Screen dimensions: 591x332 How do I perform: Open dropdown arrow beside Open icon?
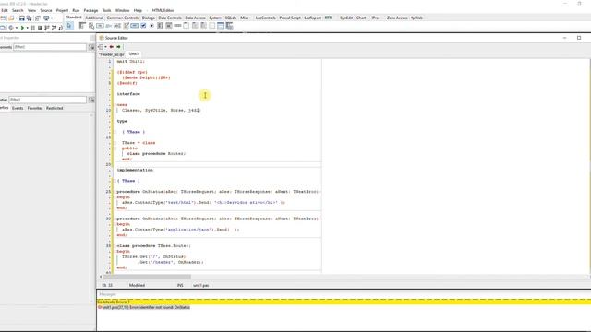coord(17,18)
